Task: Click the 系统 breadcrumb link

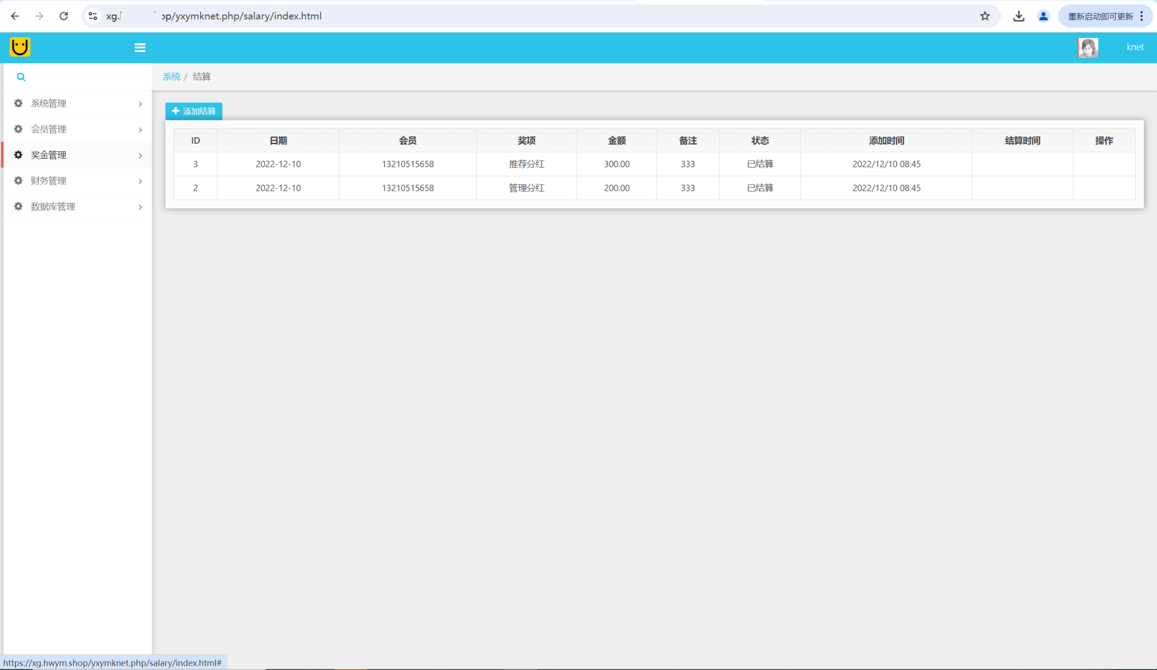Action: pyautogui.click(x=171, y=77)
